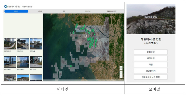
Task: Click the home button on map
Action: point(121,68)
